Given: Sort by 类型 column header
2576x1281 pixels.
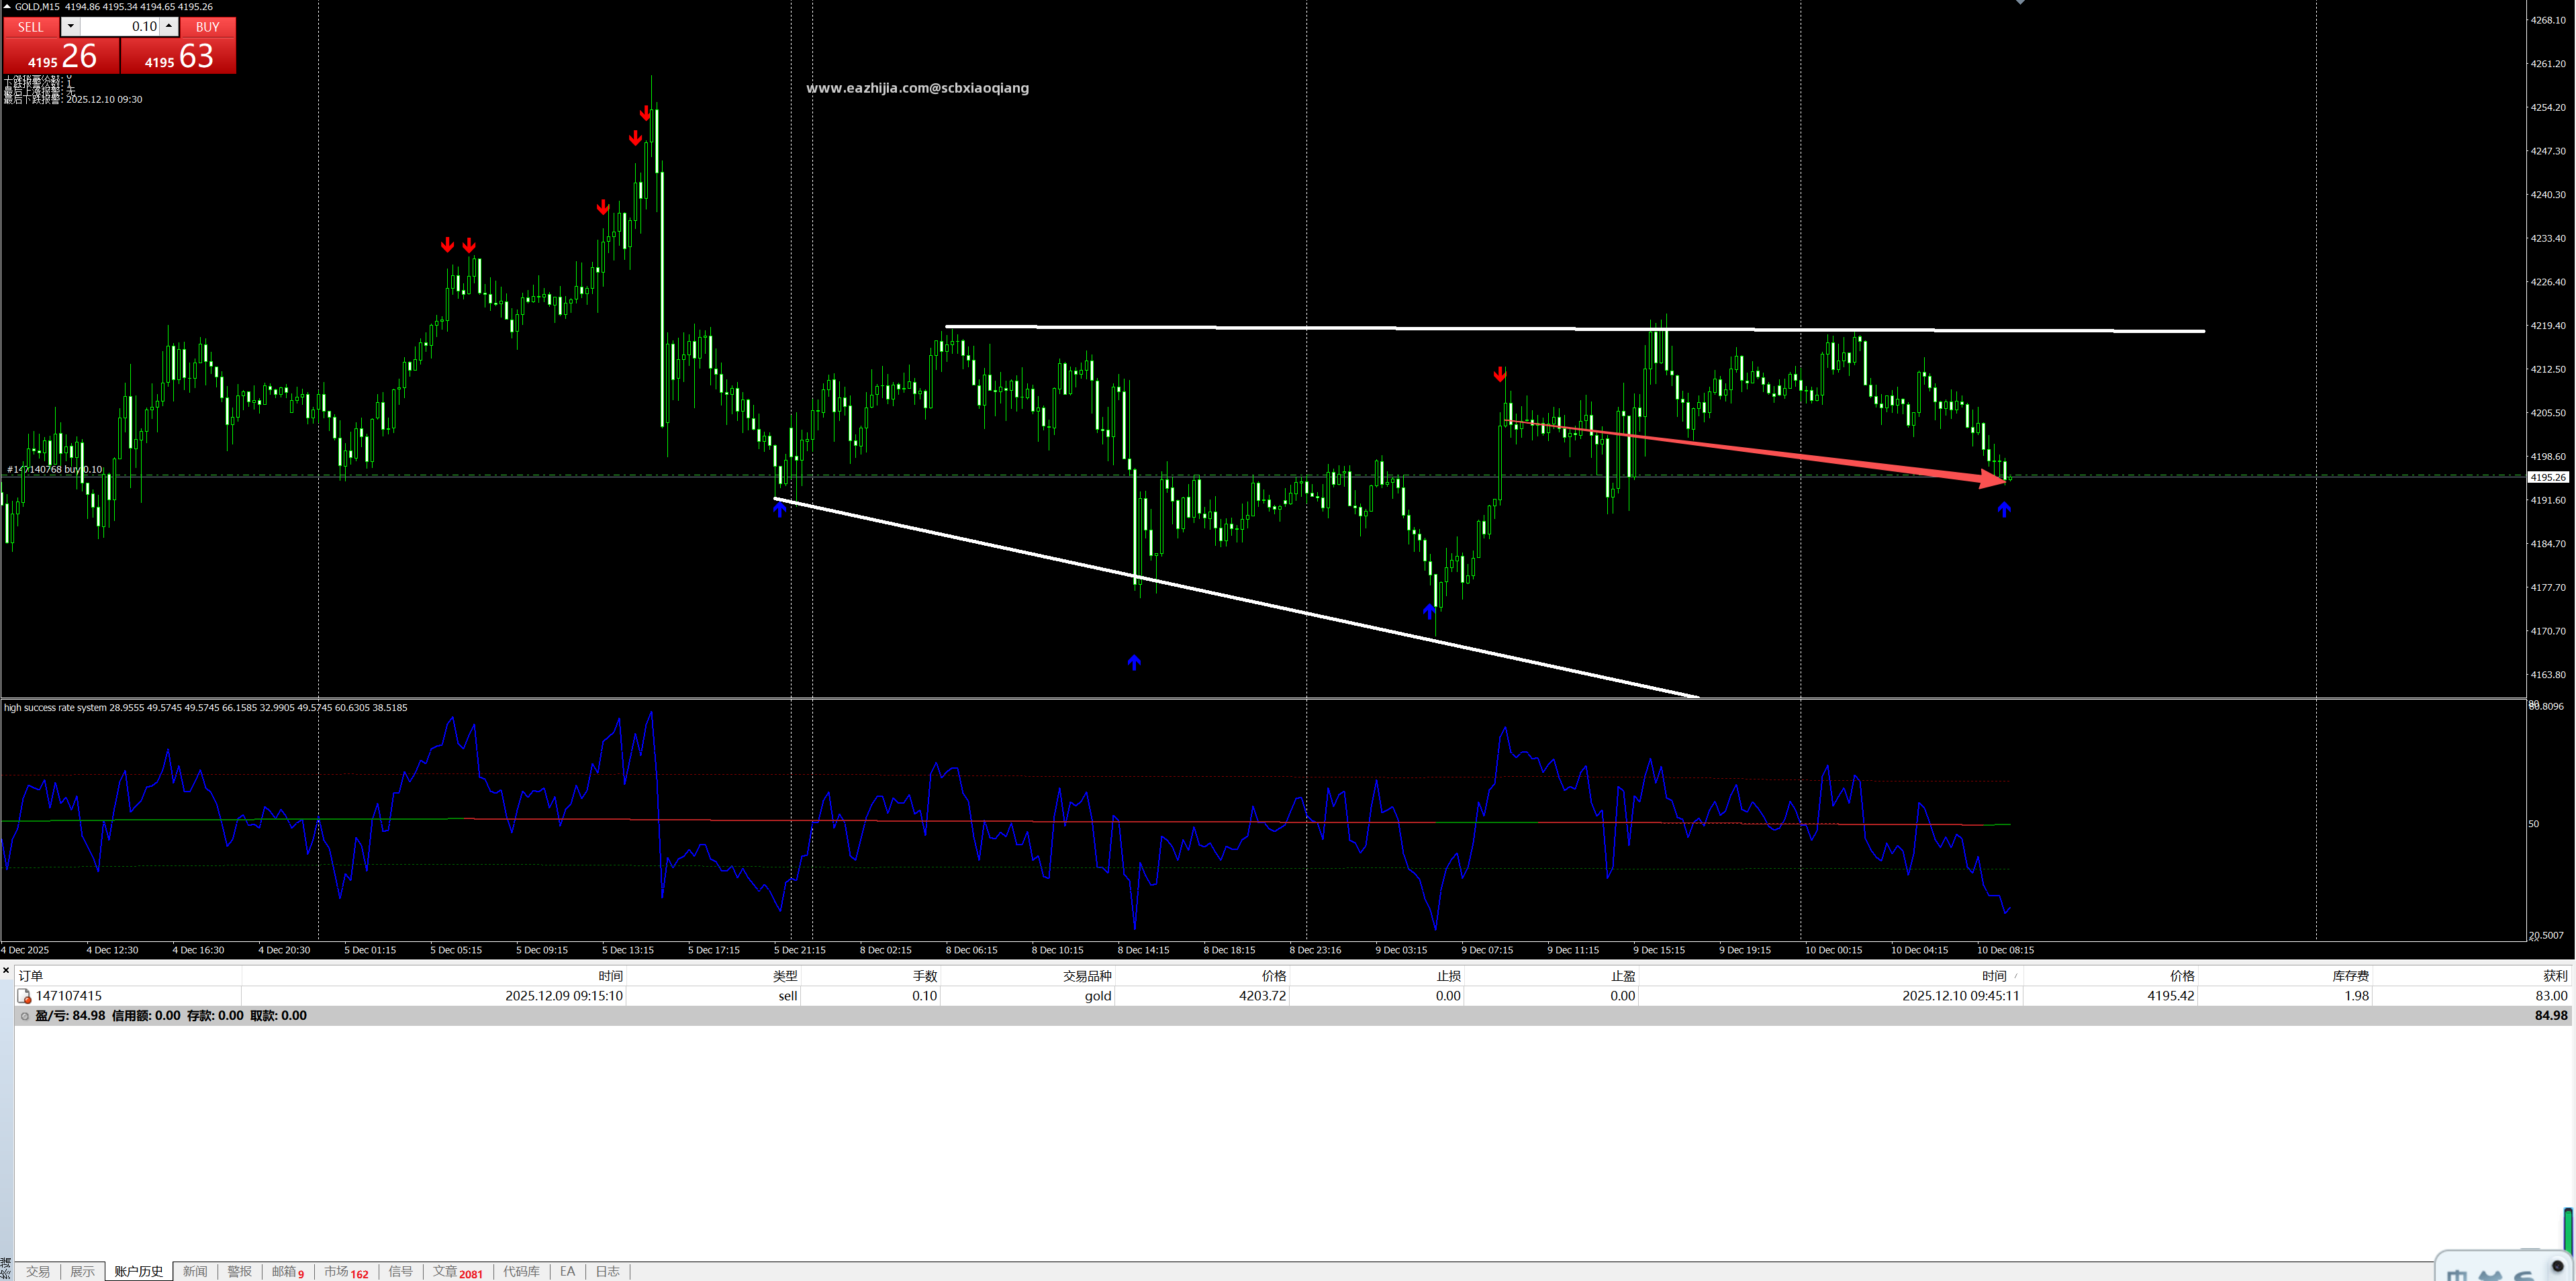Looking at the screenshot, I should 713,976.
